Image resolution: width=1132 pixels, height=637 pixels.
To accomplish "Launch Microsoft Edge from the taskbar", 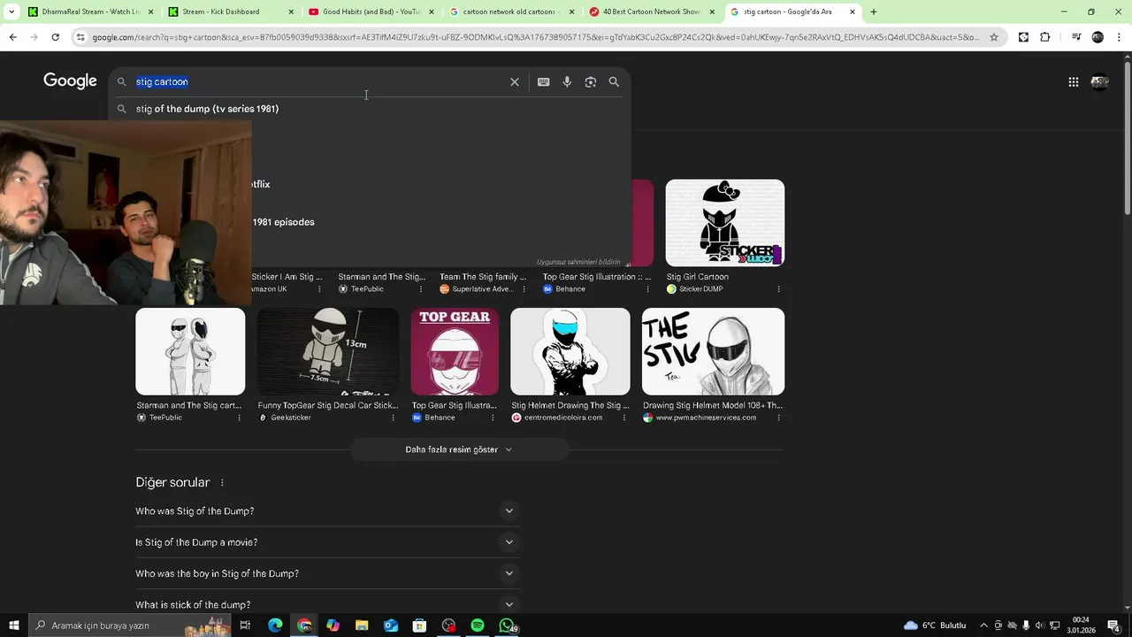I will (x=275, y=625).
